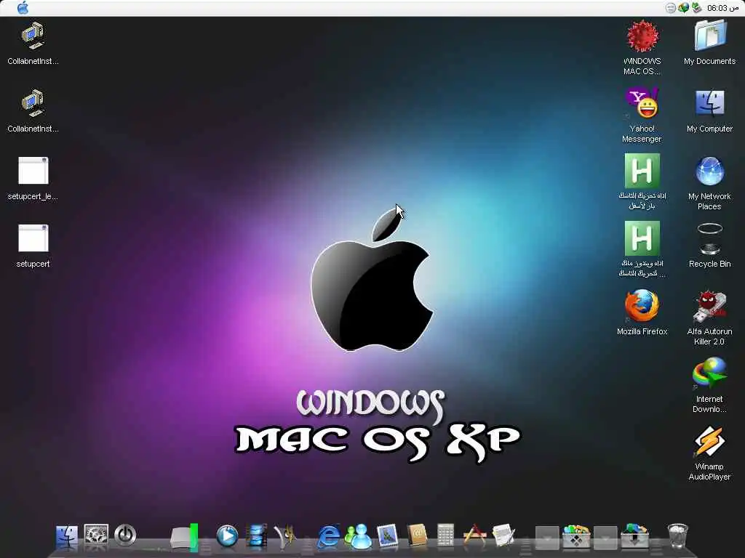Open the Apple menu in the top bar
745x558 pixels.
23,7
